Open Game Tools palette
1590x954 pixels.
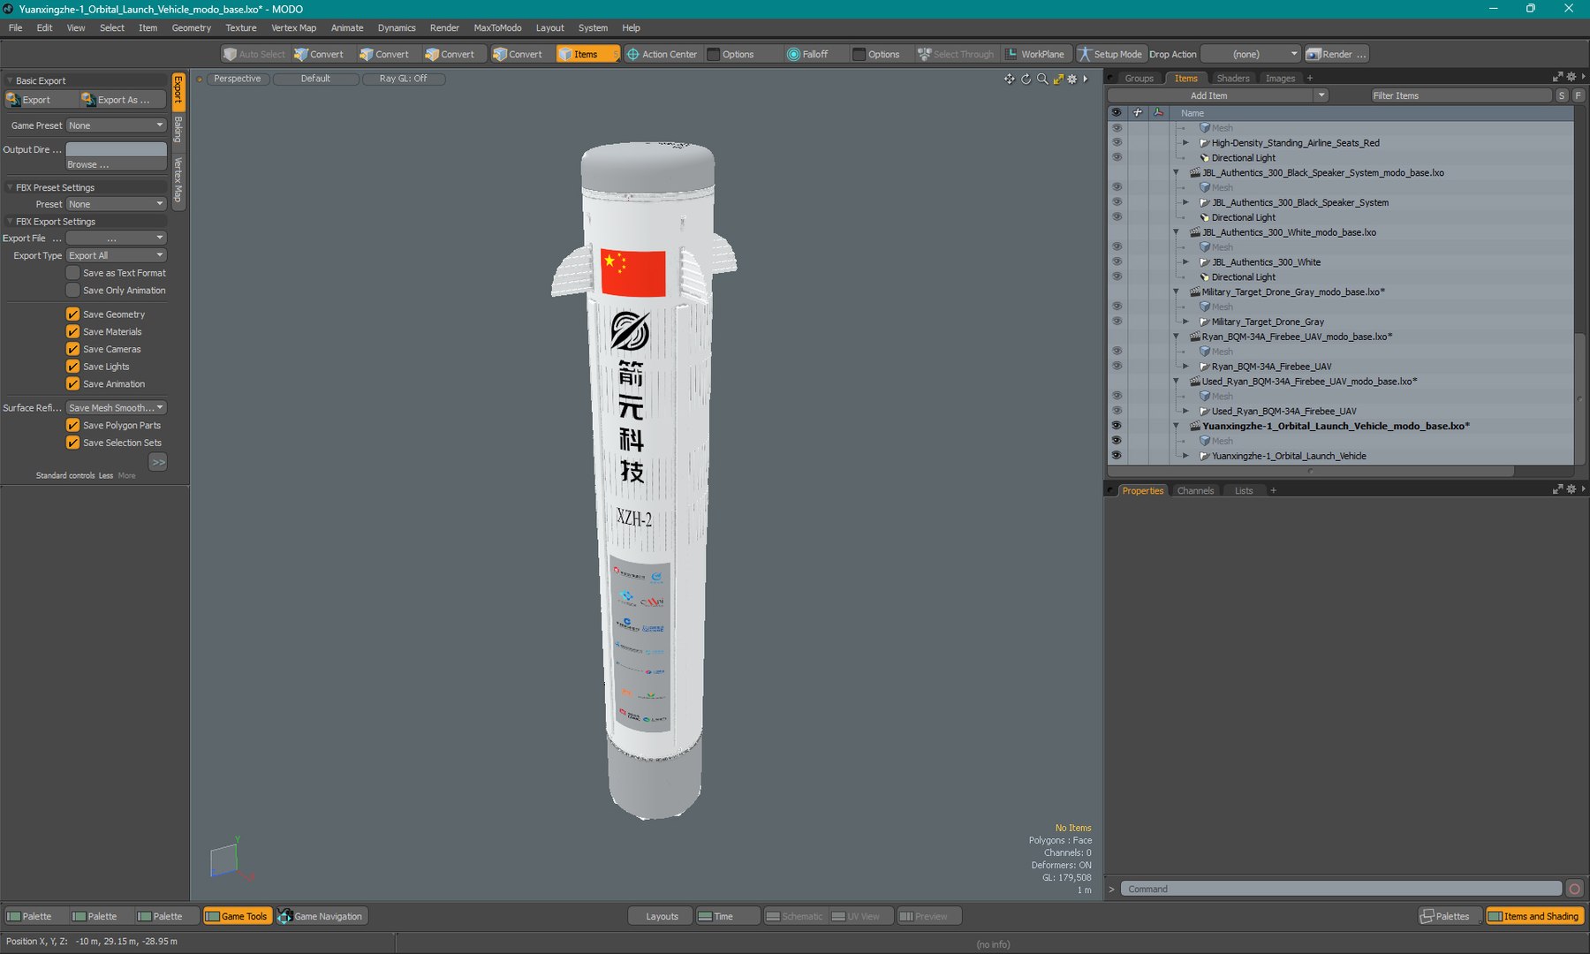pos(236,916)
